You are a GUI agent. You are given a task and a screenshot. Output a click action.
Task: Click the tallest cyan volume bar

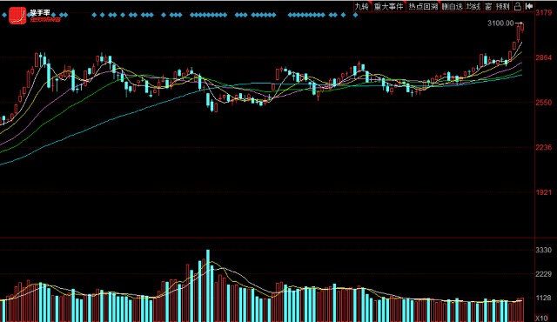click(x=208, y=285)
